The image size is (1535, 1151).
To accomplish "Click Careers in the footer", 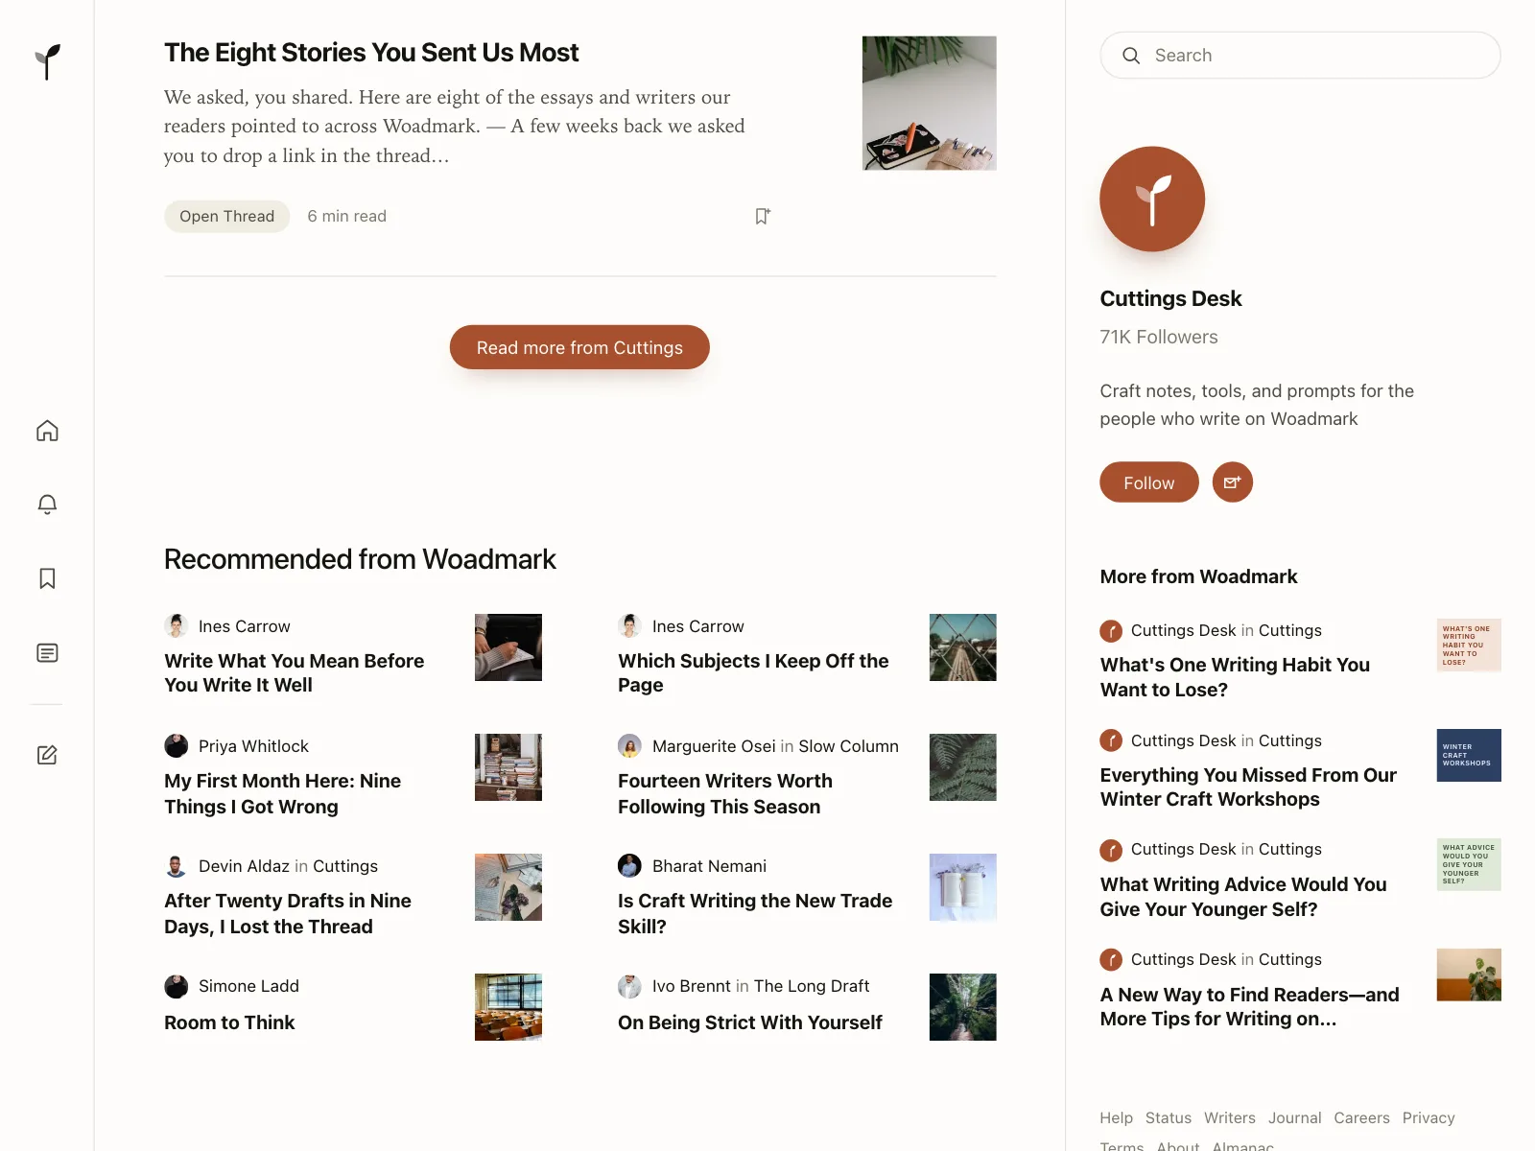I will 1361,1117.
